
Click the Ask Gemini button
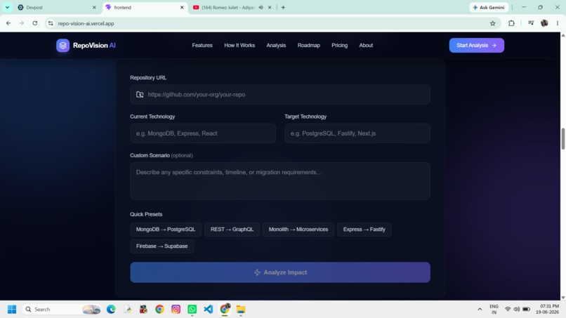[x=489, y=7]
